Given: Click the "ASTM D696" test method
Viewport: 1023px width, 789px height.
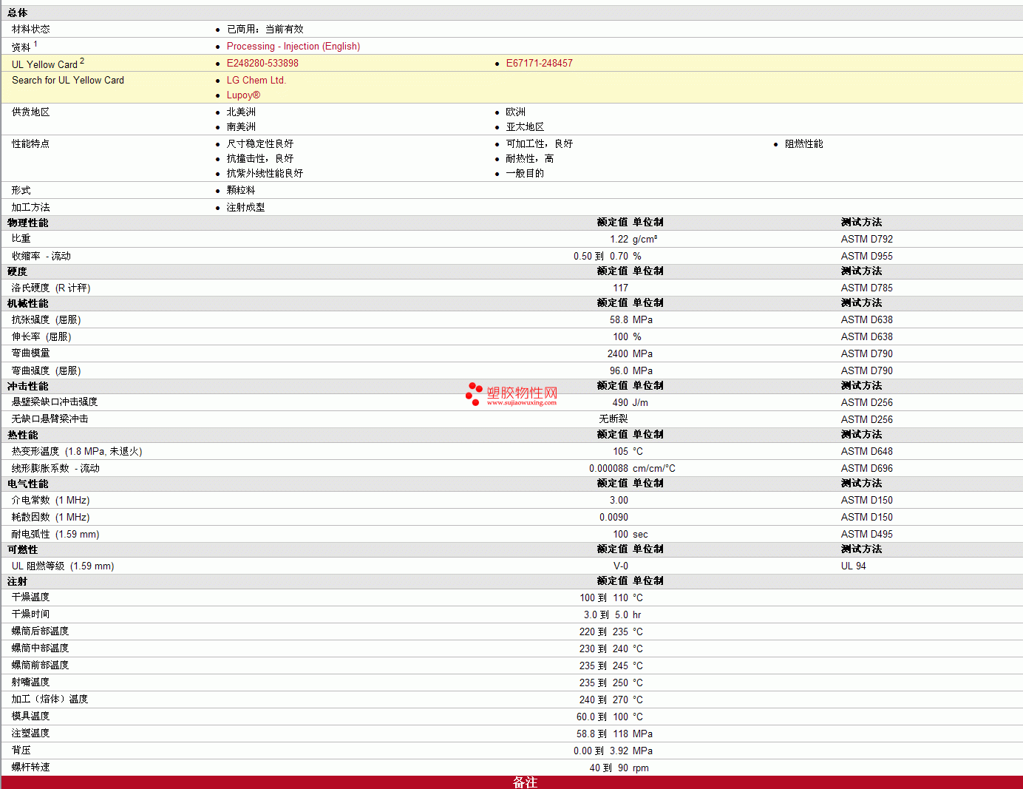Looking at the screenshot, I should point(867,469).
